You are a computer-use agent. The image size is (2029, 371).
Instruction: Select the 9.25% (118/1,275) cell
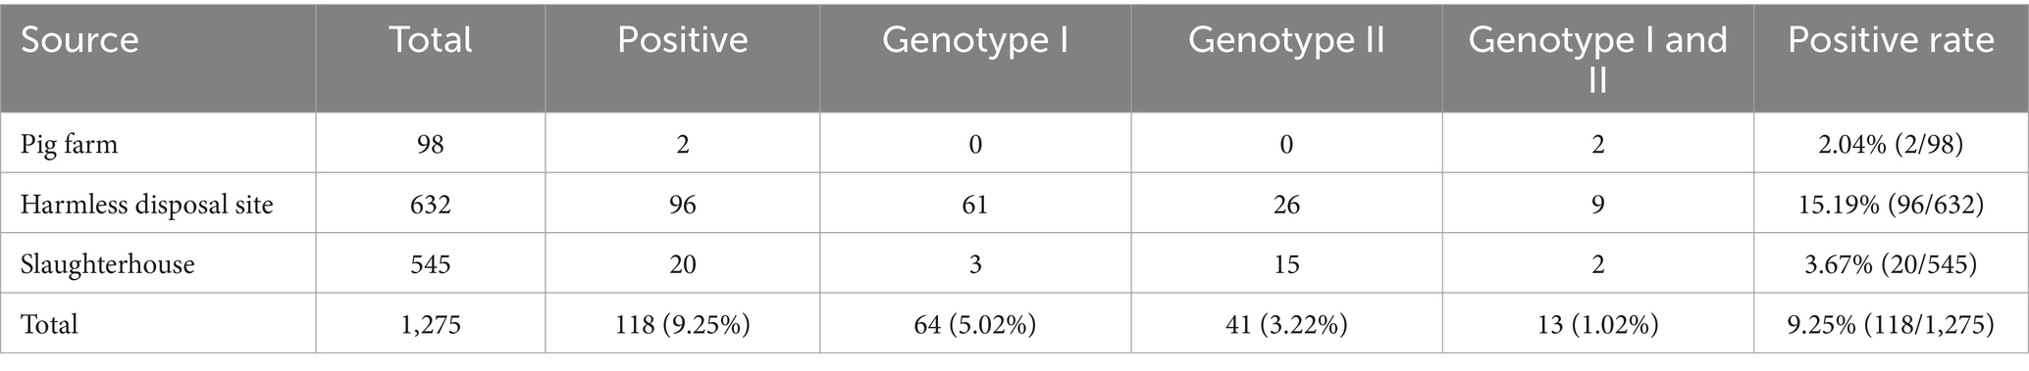[1891, 324]
